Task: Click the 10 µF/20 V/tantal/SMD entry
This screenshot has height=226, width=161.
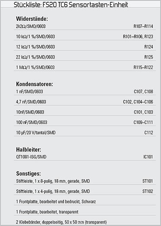Action: click(36, 133)
